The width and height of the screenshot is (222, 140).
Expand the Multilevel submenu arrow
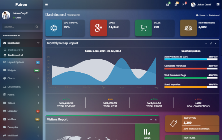click(x=38, y=135)
